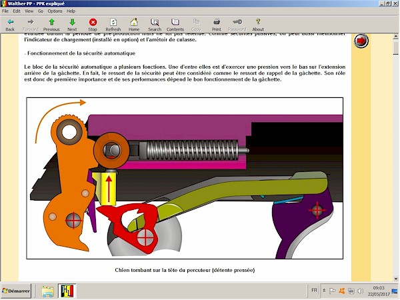Click the window title bar app icon
Image resolution: width=400 pixels, height=300 pixels.
pos(3,3)
